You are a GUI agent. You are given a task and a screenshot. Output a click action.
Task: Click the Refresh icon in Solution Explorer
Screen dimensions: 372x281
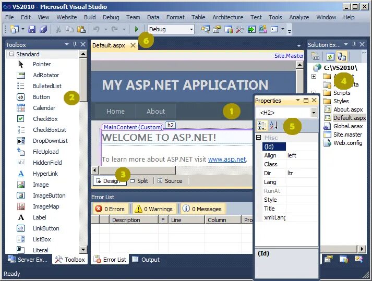point(330,57)
